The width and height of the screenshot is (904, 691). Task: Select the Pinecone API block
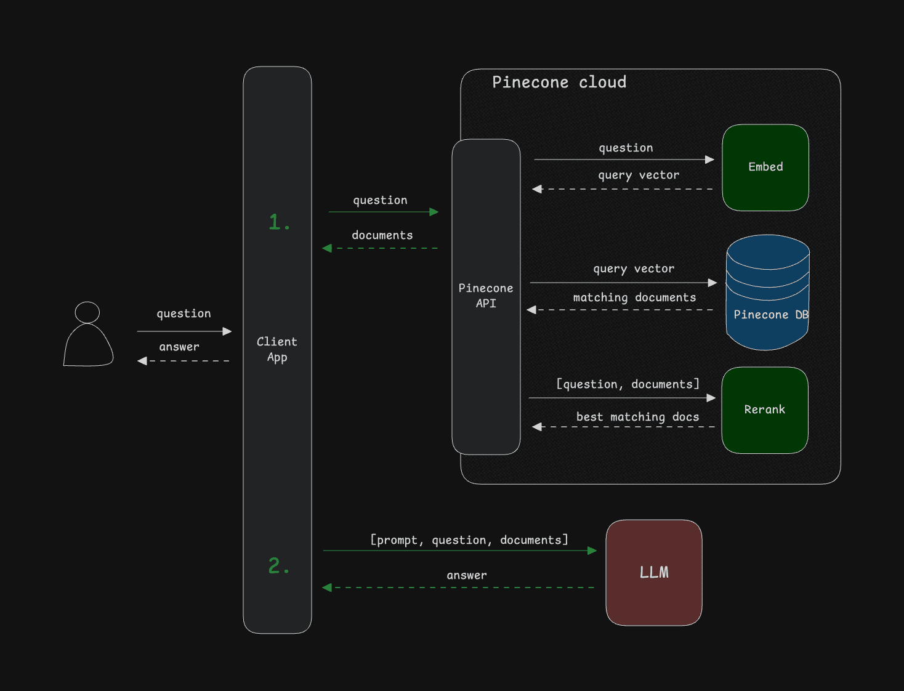pos(486,296)
